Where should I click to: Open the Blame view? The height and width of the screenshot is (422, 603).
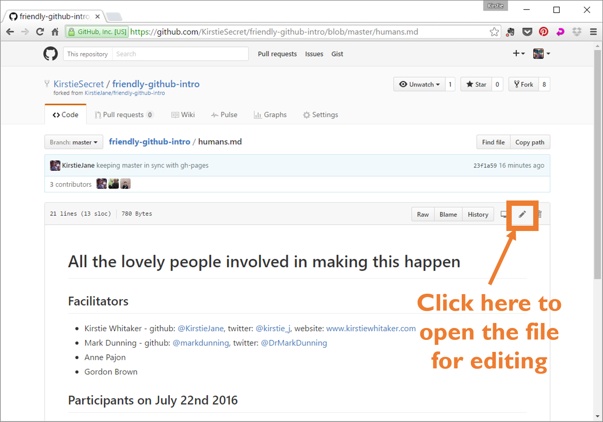pyautogui.click(x=448, y=215)
